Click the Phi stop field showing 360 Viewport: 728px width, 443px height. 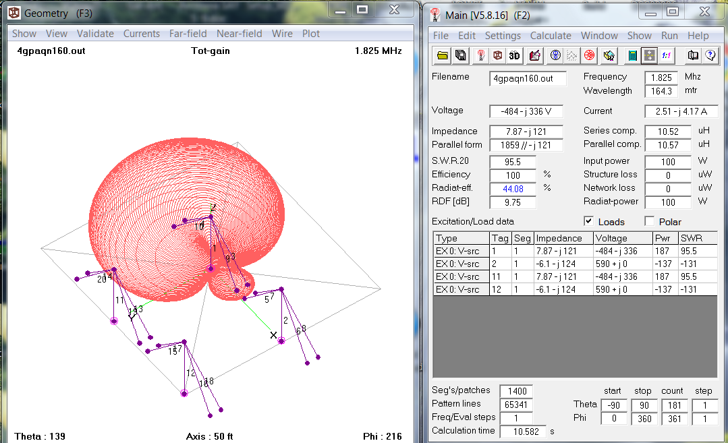point(644,419)
